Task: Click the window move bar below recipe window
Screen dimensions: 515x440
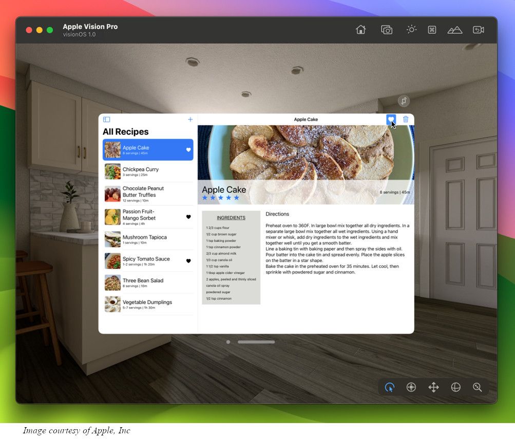Action: click(256, 342)
